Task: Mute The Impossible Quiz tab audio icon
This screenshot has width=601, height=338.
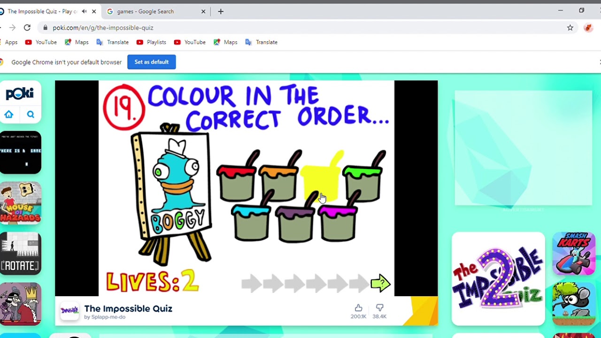Action: tap(84, 11)
